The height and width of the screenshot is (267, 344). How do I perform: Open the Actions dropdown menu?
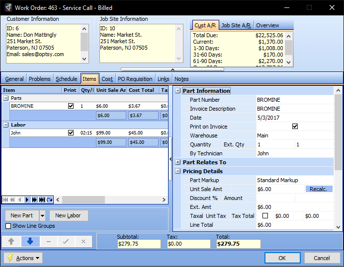coord(23,258)
